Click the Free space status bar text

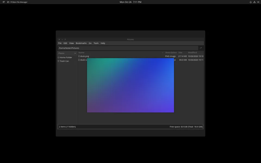tap(186, 127)
